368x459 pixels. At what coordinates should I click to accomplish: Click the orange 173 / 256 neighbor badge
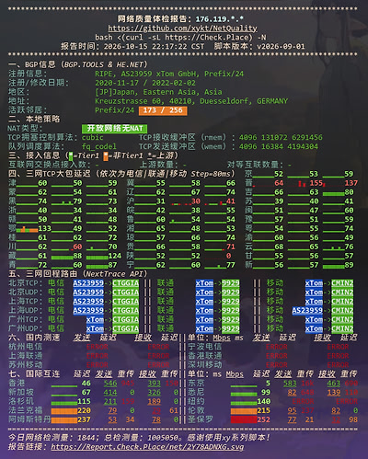pyautogui.click(x=163, y=110)
